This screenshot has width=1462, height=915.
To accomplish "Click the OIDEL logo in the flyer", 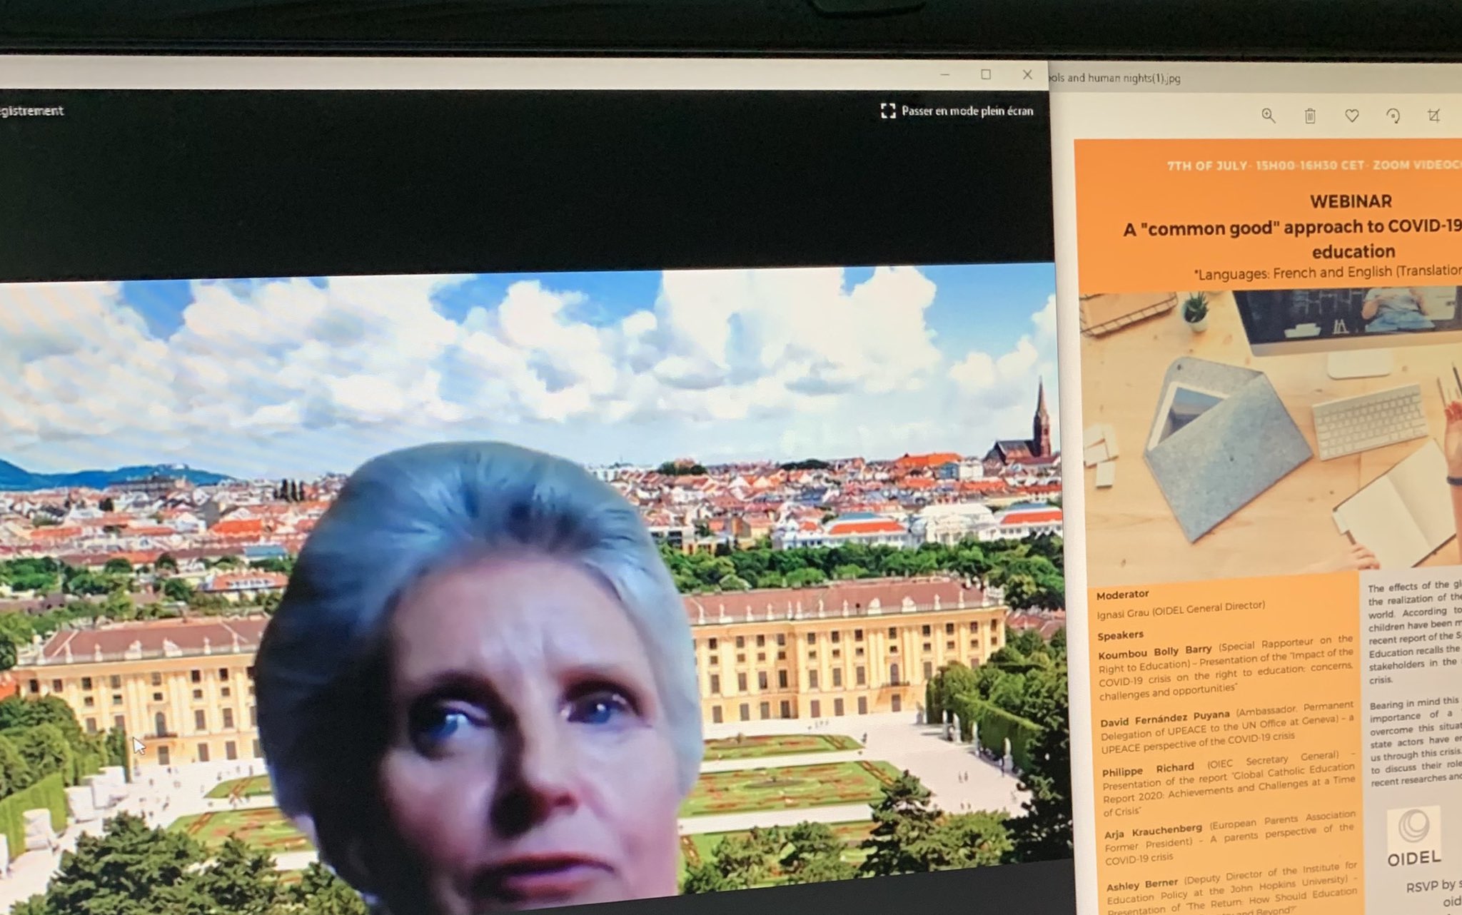I will click(x=1413, y=837).
